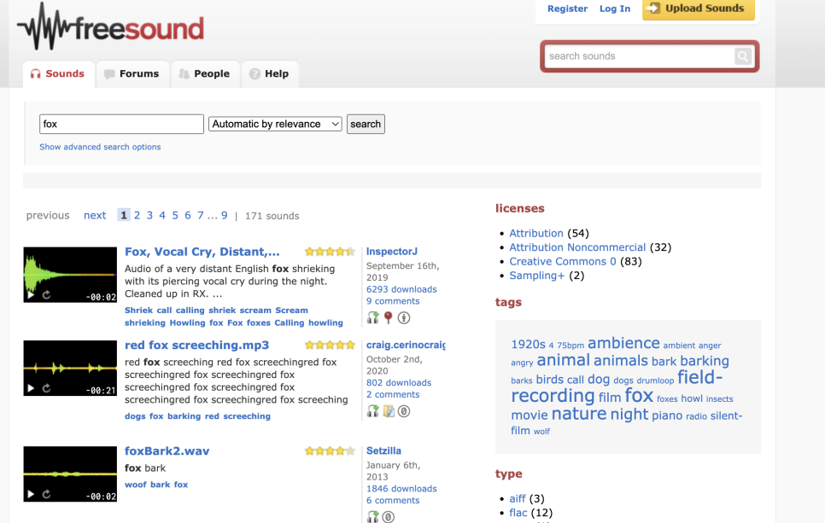
Task: Toggle loop on foxBark2.wav player
Action: (x=46, y=494)
